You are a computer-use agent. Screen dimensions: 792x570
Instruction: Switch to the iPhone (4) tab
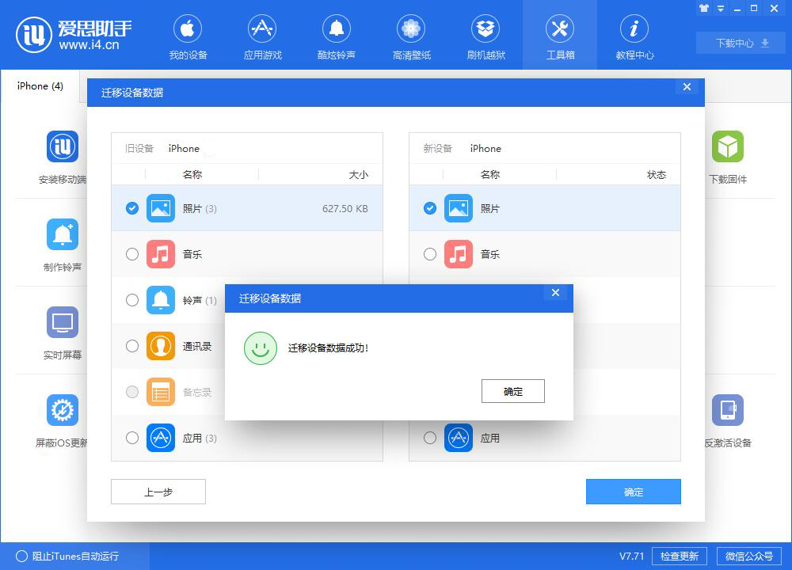tap(39, 85)
